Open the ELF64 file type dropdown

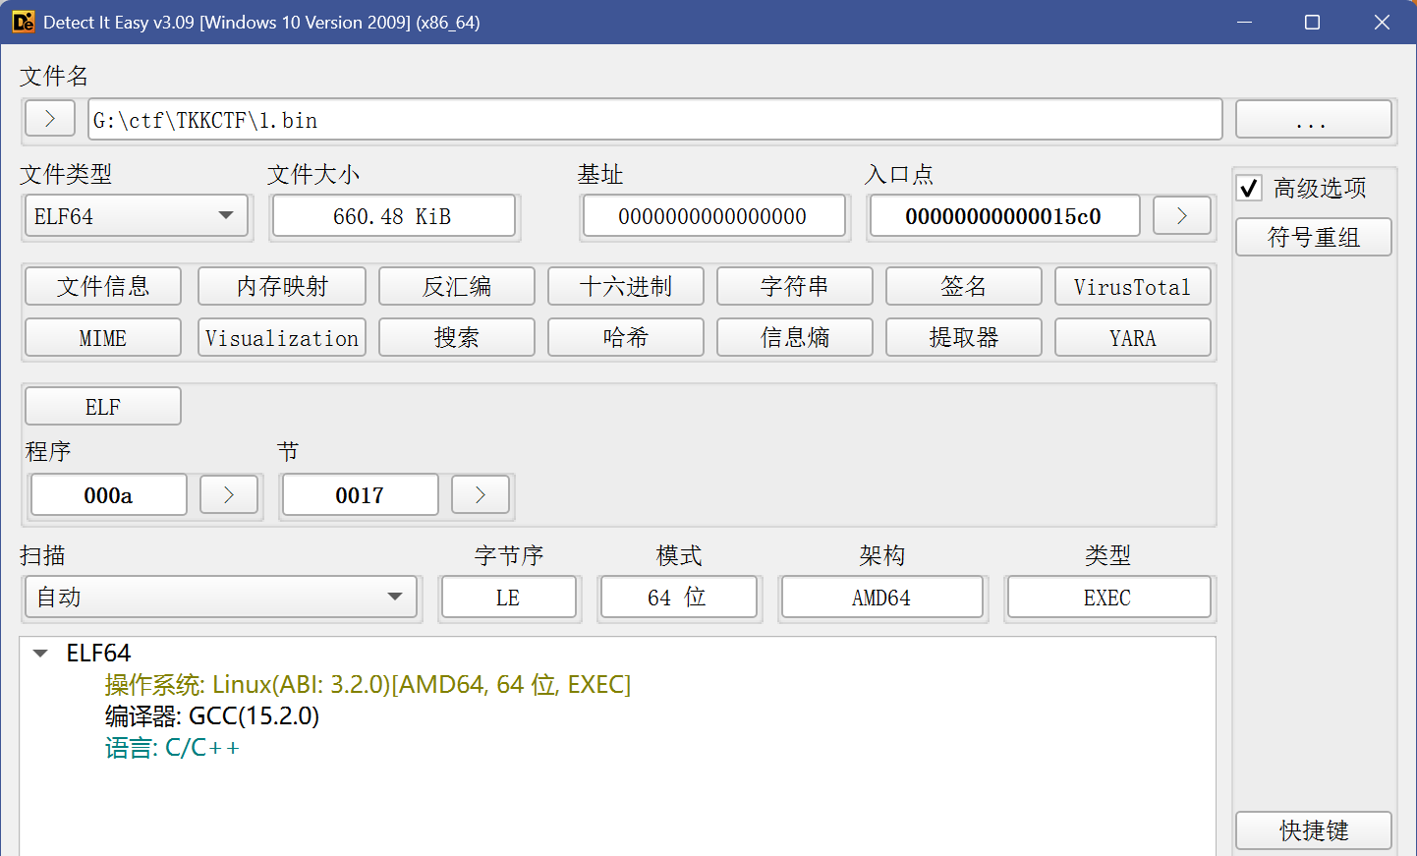point(137,216)
